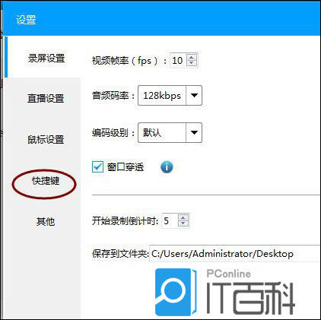Click the 默认 encoding level field
The height and width of the screenshot is (320, 321).
point(162,132)
